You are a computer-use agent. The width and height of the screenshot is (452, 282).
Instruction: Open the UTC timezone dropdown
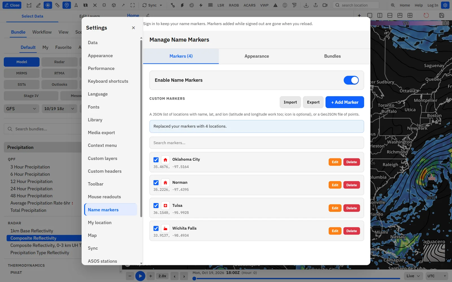pos(437,276)
